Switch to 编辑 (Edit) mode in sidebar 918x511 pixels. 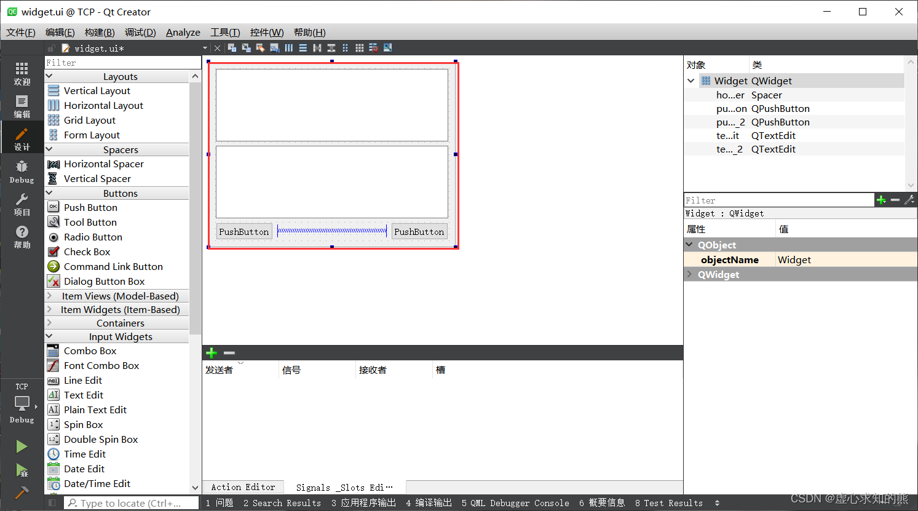pyautogui.click(x=22, y=106)
